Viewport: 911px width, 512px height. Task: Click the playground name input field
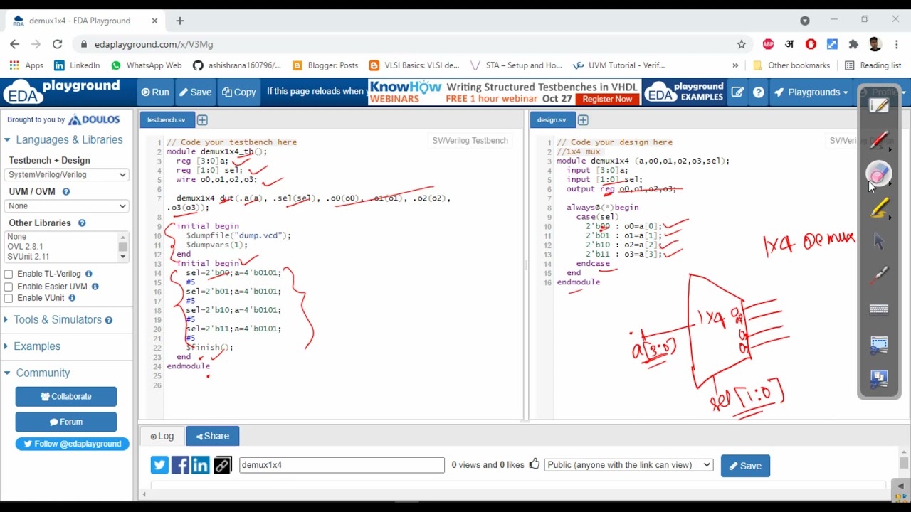click(342, 465)
